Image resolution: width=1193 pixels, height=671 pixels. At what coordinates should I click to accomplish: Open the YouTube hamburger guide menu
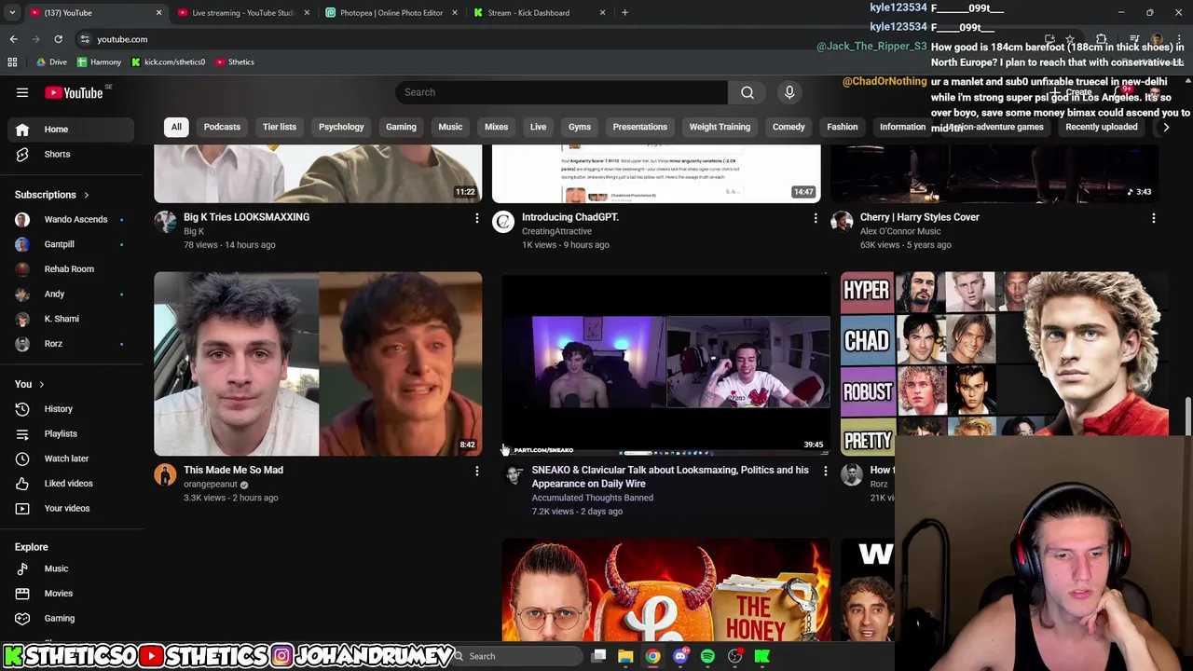pos(22,92)
